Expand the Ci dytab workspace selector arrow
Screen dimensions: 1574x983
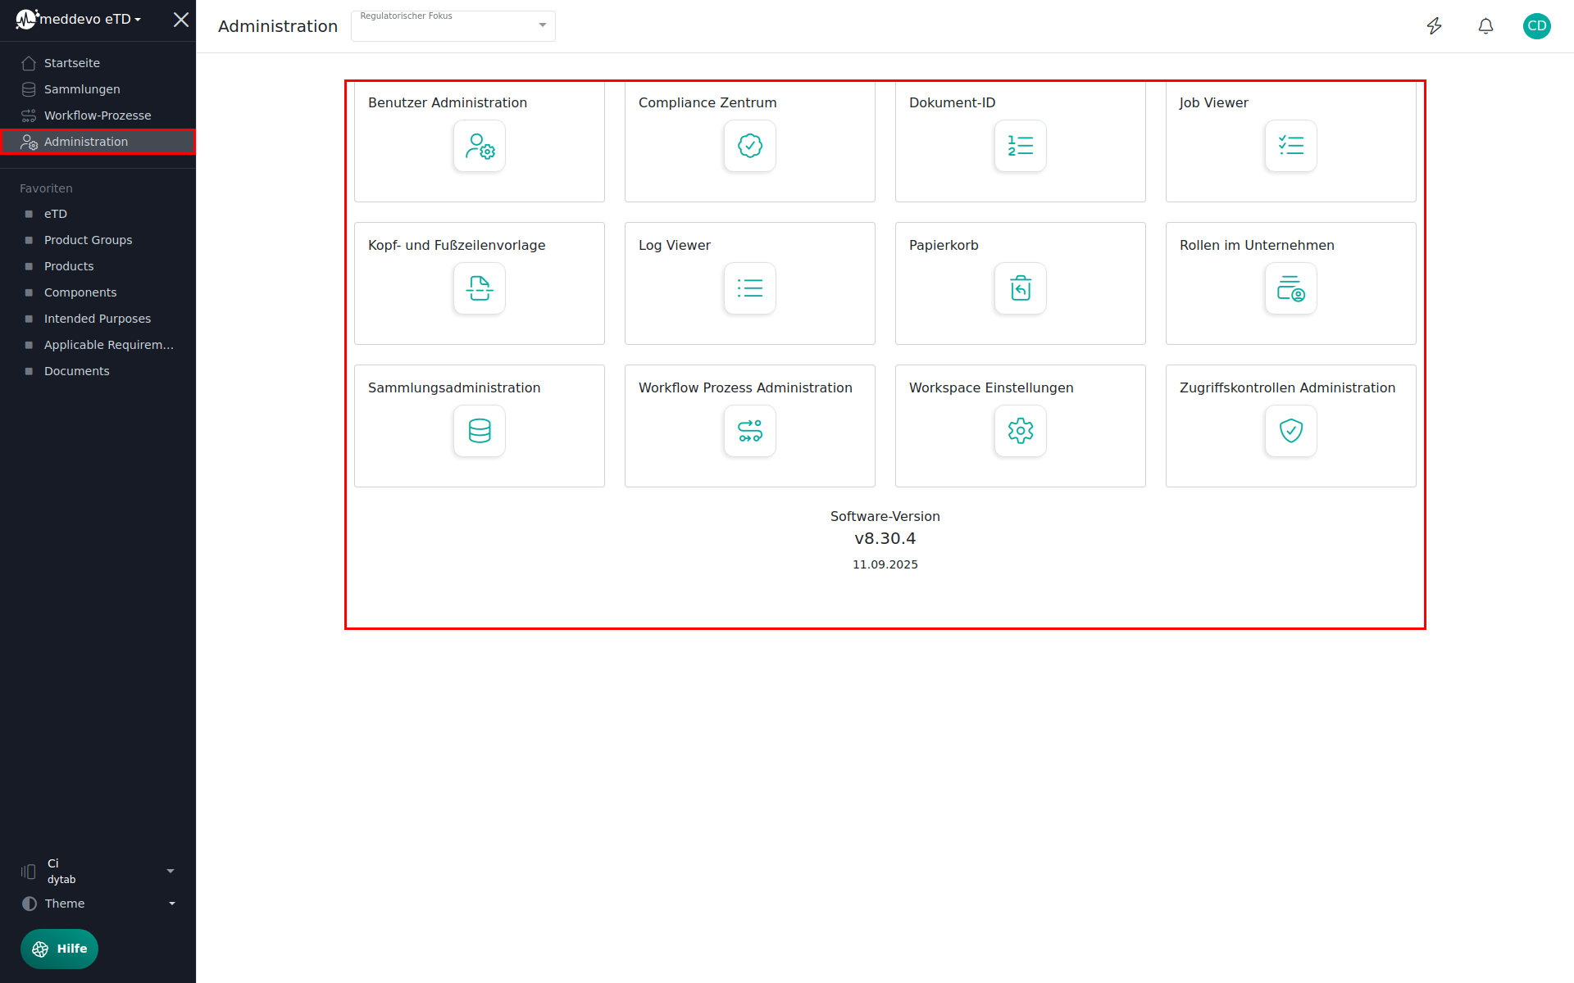171,871
